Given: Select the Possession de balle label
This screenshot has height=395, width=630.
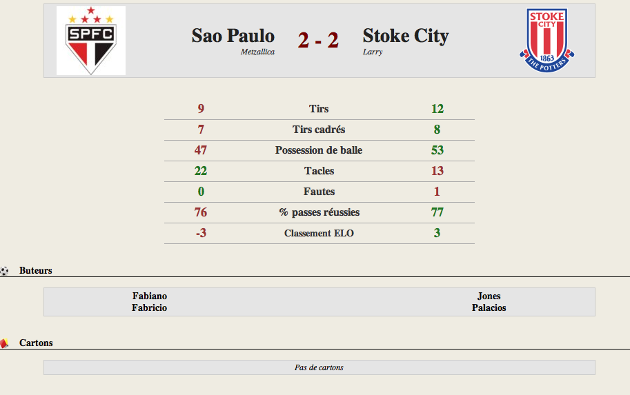Looking at the screenshot, I should pyautogui.click(x=319, y=150).
